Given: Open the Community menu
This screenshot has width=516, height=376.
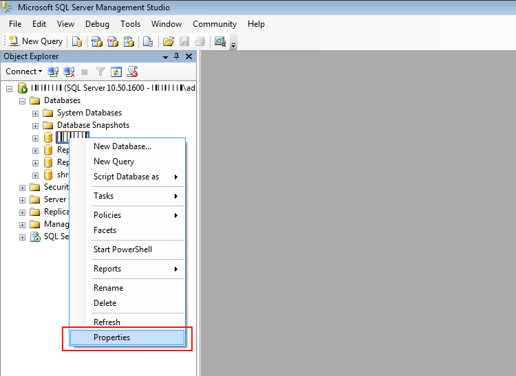Looking at the screenshot, I should 215,24.
